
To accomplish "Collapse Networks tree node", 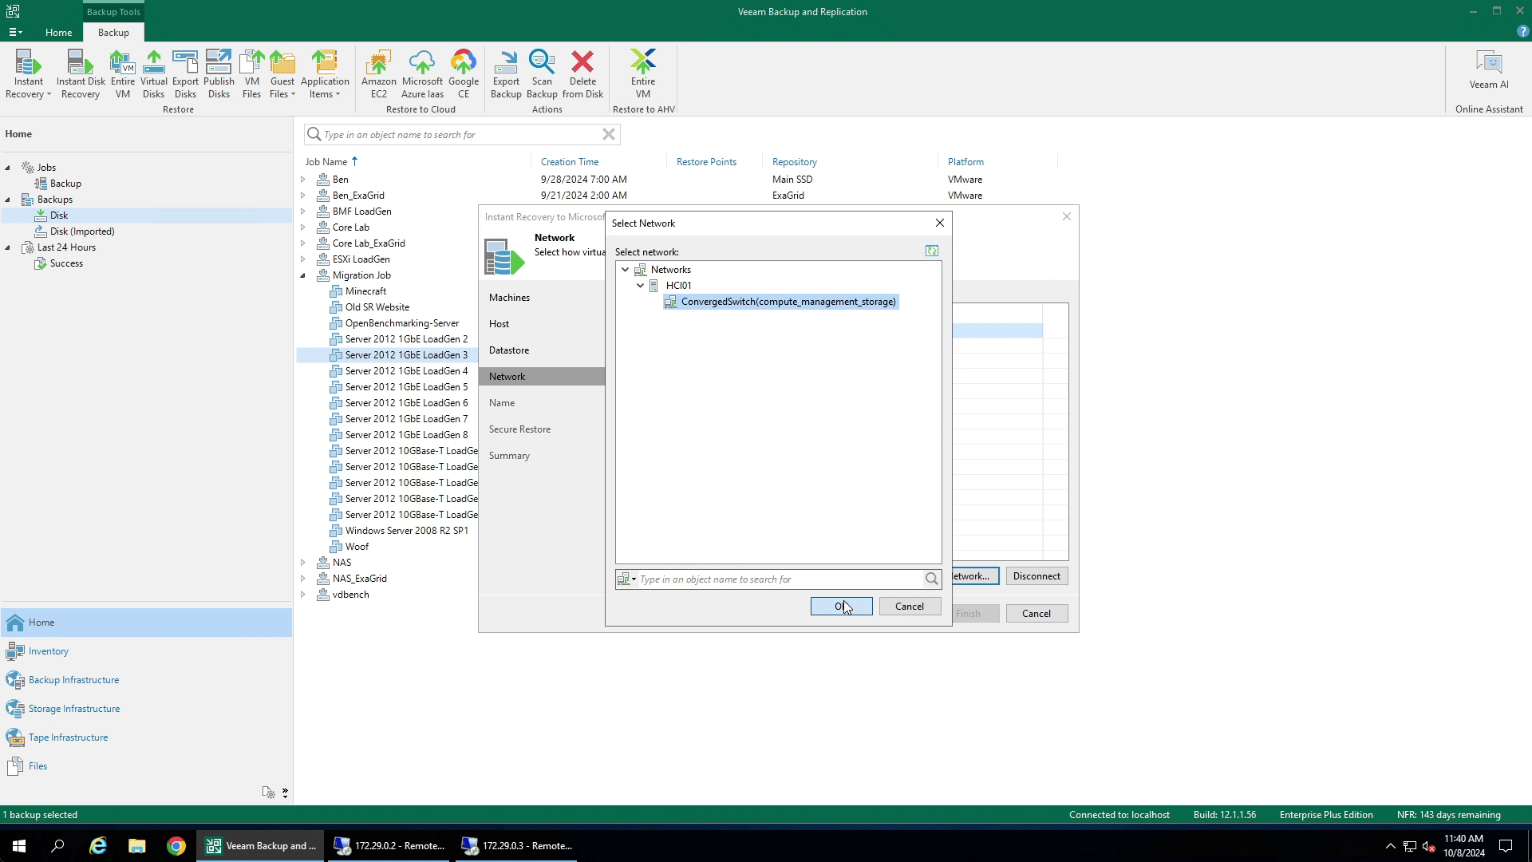I will pyautogui.click(x=626, y=270).
